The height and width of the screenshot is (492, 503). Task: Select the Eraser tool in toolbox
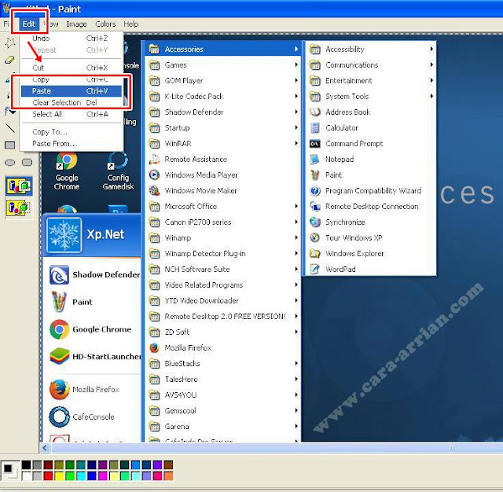tap(9, 60)
